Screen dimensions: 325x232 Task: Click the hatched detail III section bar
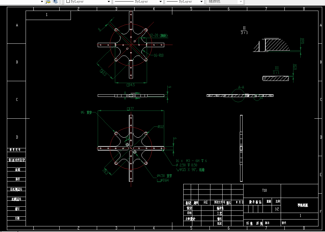point(276,78)
